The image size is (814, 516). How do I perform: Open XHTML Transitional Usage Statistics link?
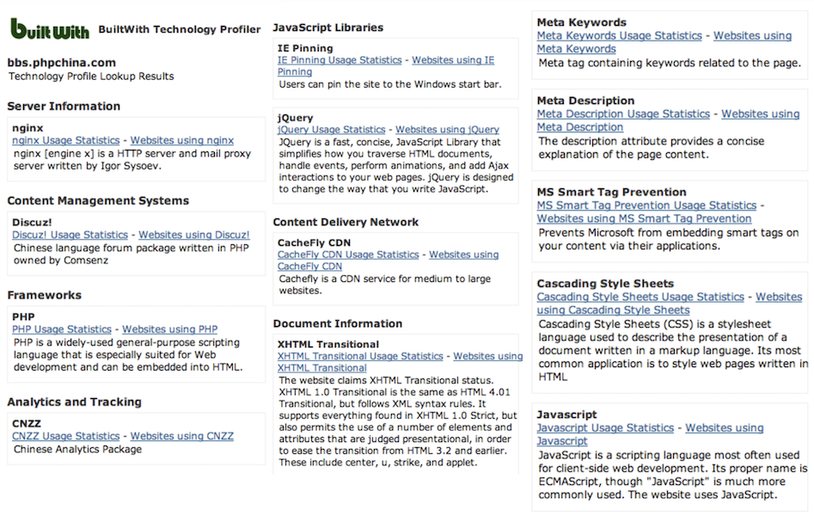(360, 356)
